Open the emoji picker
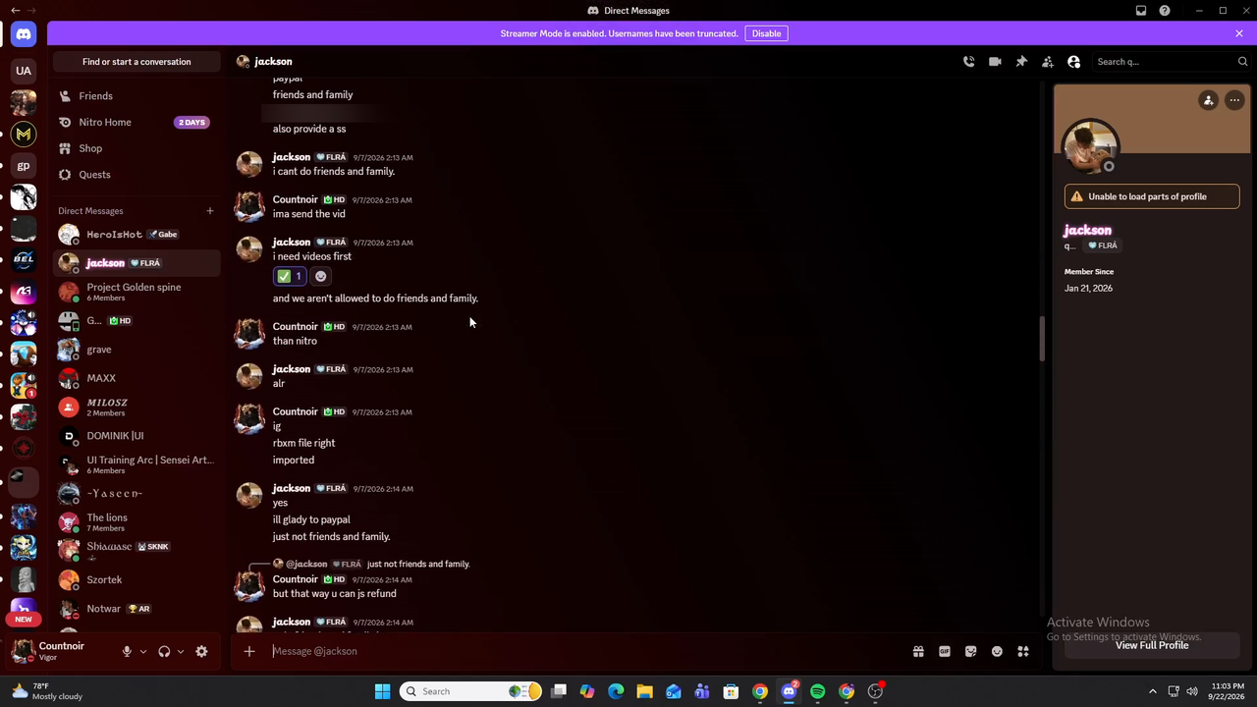 (997, 651)
